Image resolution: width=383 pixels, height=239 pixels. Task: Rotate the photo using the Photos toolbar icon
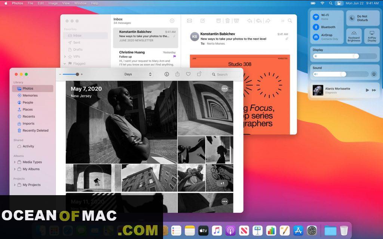(x=199, y=74)
